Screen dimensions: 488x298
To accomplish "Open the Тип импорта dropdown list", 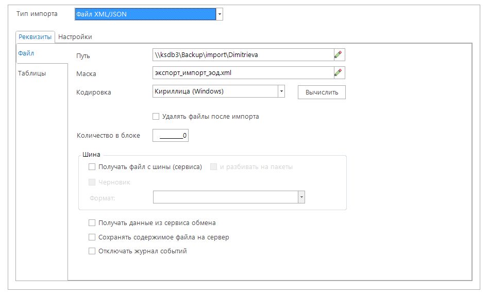I will click(x=220, y=14).
